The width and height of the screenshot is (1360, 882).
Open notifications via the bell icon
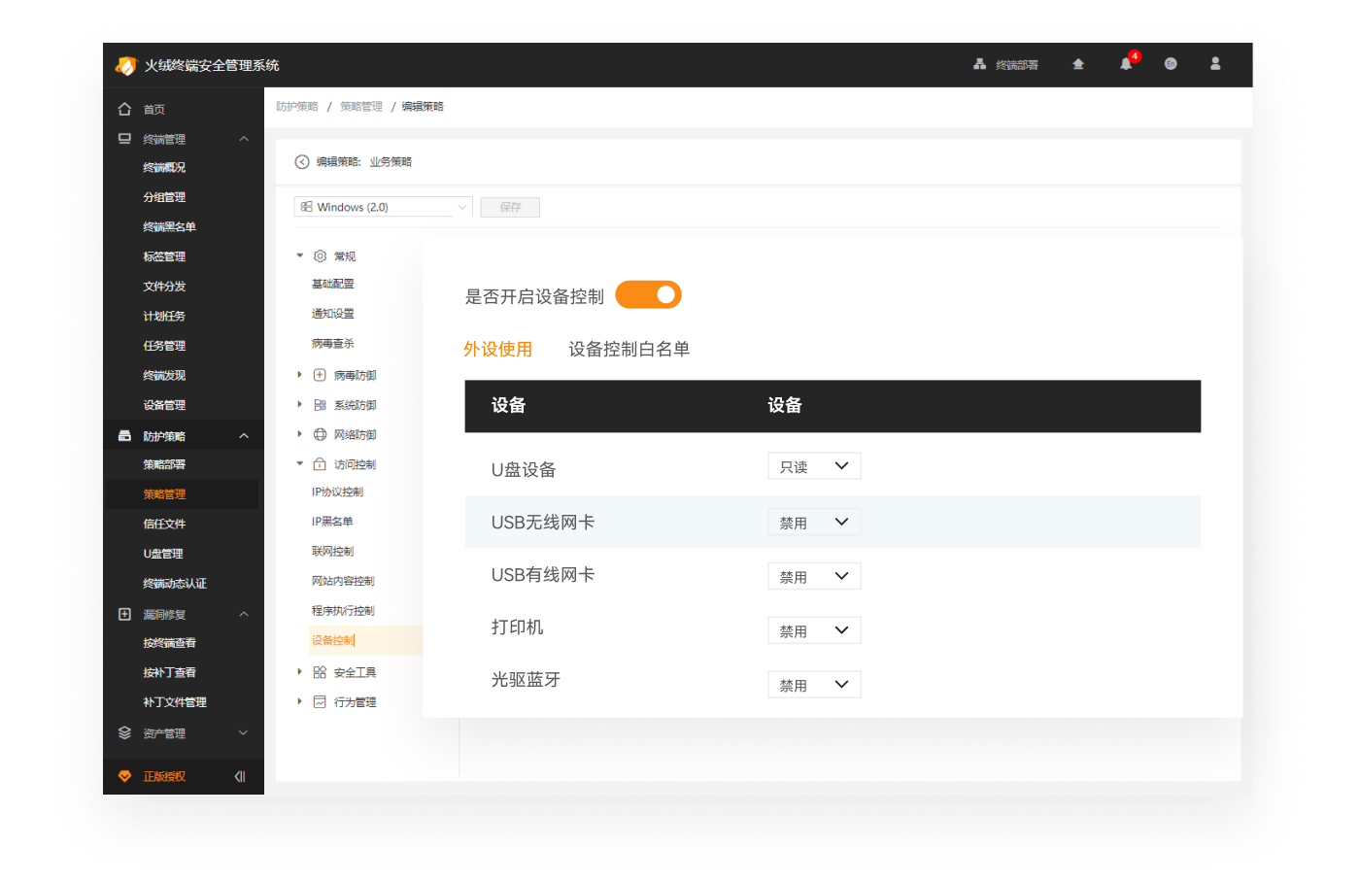pos(1125,64)
